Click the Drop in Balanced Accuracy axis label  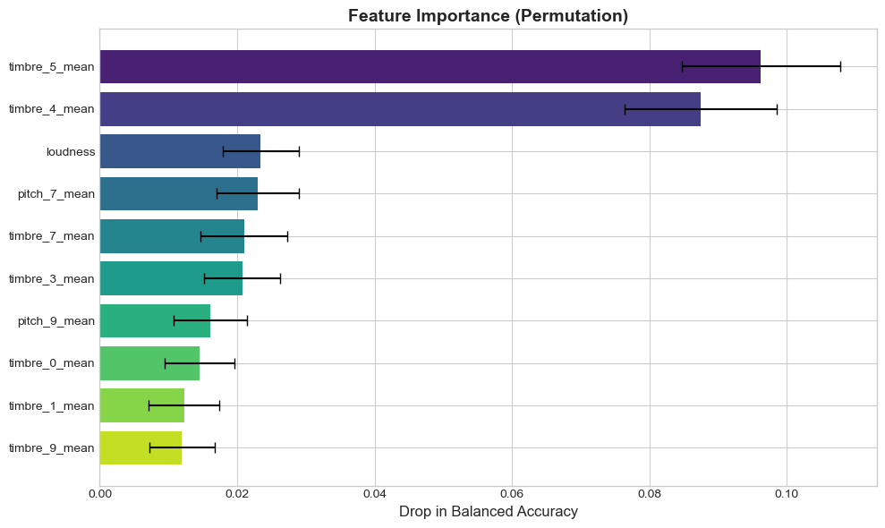click(x=488, y=512)
